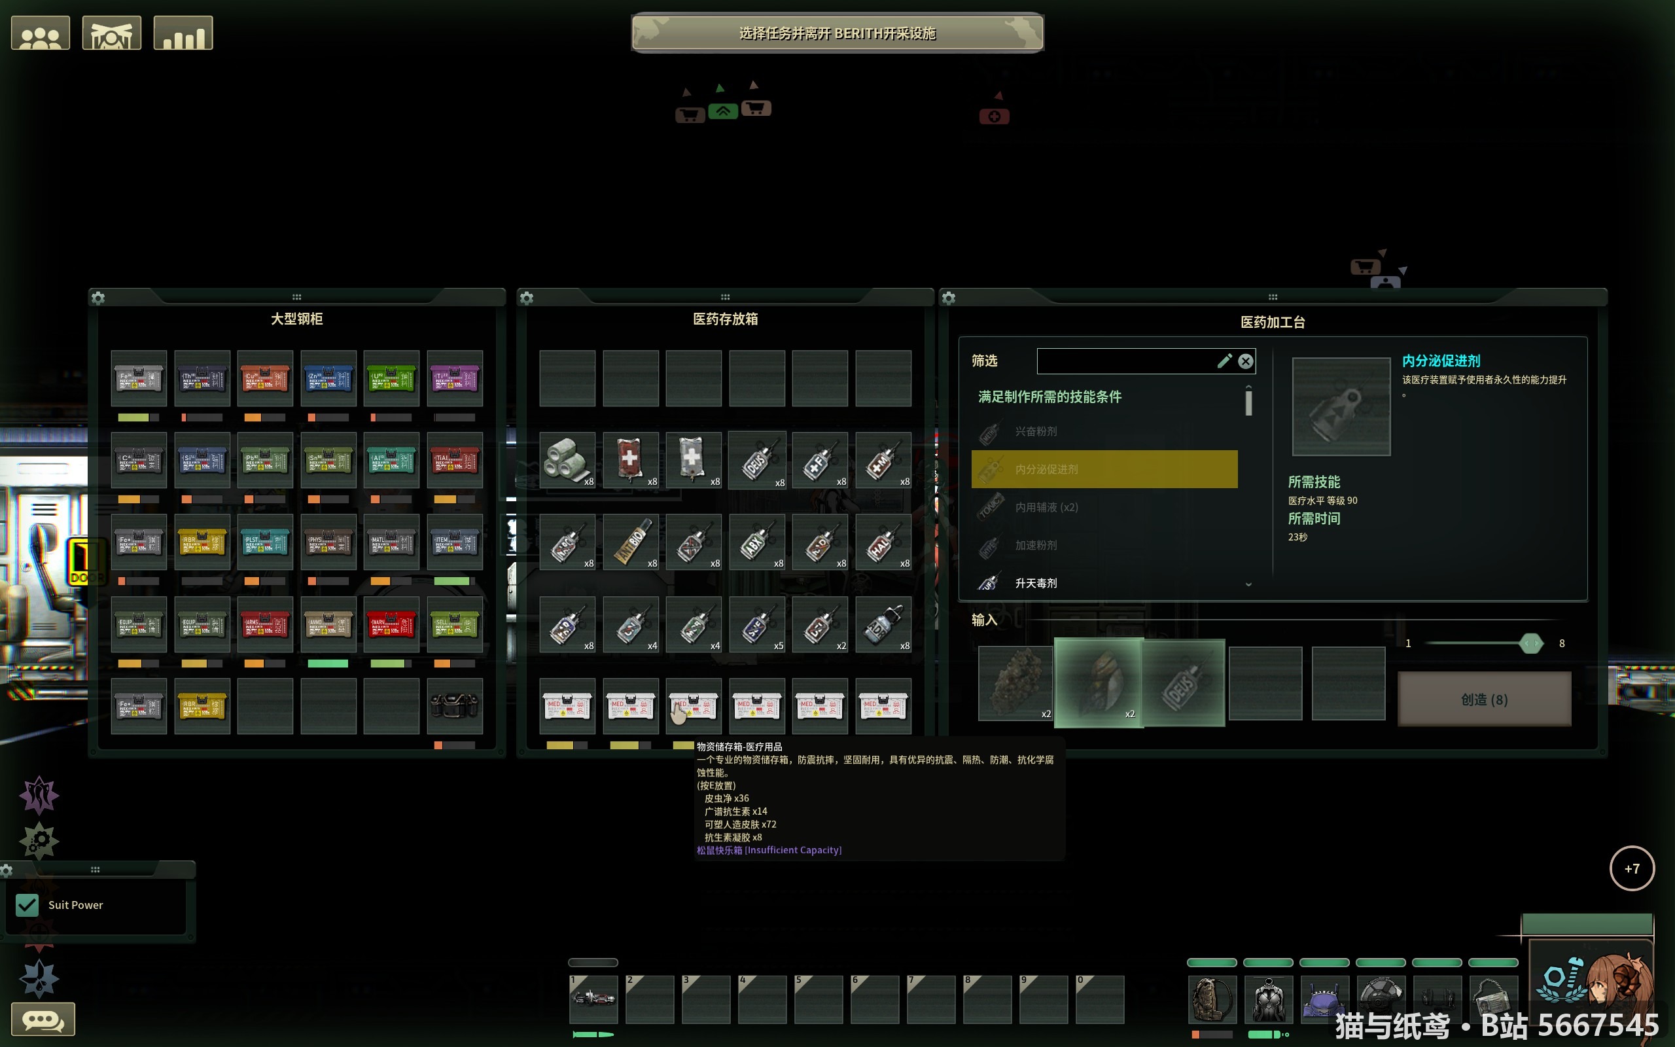Open the statistics bar-chart icon
This screenshot has width=1675, height=1047.
pyautogui.click(x=183, y=33)
